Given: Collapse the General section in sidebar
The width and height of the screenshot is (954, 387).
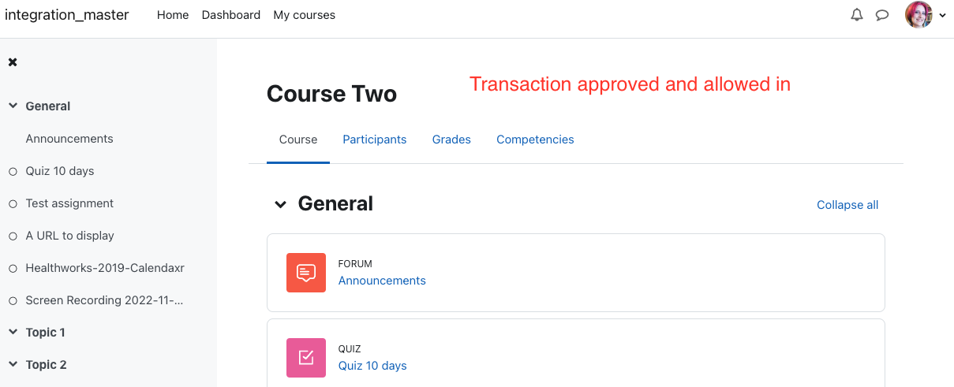Looking at the screenshot, I should pos(13,106).
